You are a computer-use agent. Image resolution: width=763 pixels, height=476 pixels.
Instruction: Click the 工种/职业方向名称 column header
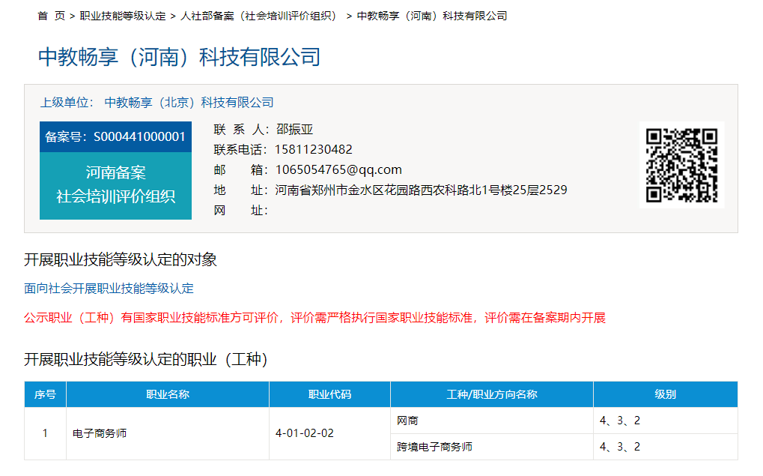492,394
